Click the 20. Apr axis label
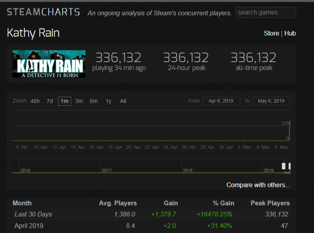Image resolution: width=314 pixels, height=233 pixels. point(133,147)
